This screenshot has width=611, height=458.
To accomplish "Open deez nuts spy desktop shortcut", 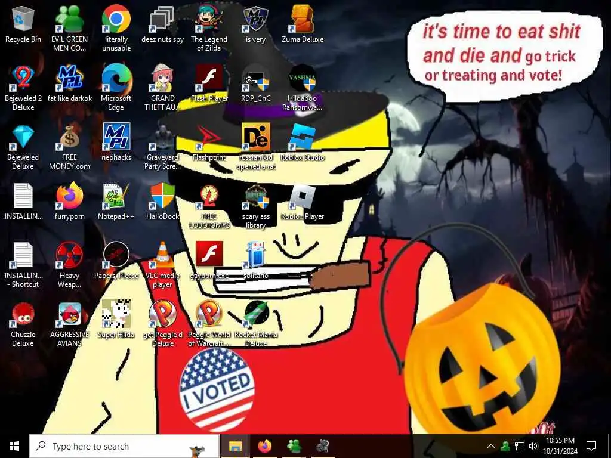I will (162, 23).
